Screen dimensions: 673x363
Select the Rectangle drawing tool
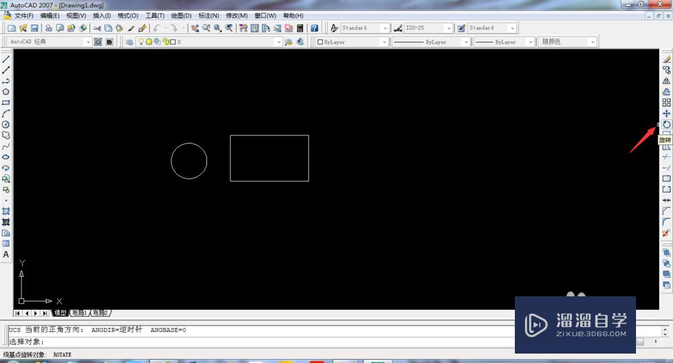pyautogui.click(x=6, y=102)
